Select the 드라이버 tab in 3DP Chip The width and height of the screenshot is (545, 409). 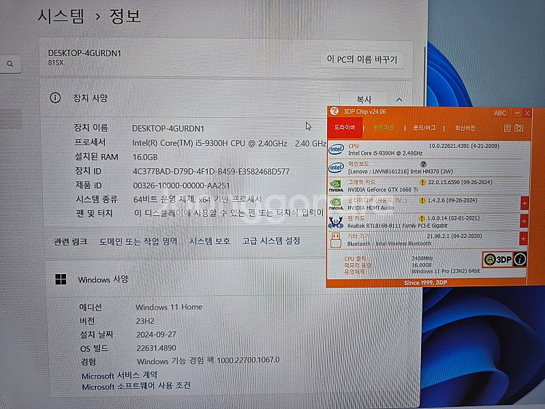pyautogui.click(x=345, y=127)
